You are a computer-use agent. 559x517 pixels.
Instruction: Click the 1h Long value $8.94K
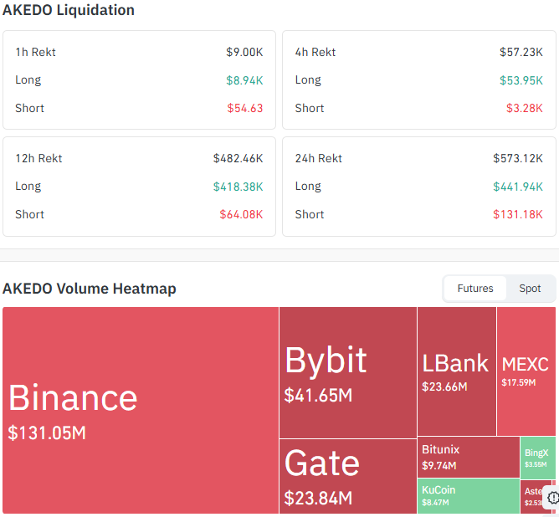tap(244, 80)
